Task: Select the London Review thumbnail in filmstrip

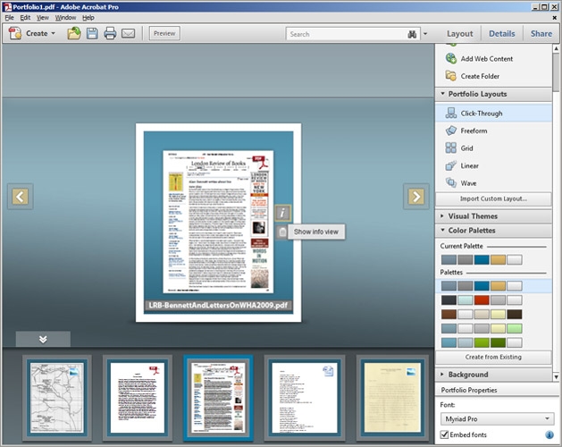Action: coord(218,398)
